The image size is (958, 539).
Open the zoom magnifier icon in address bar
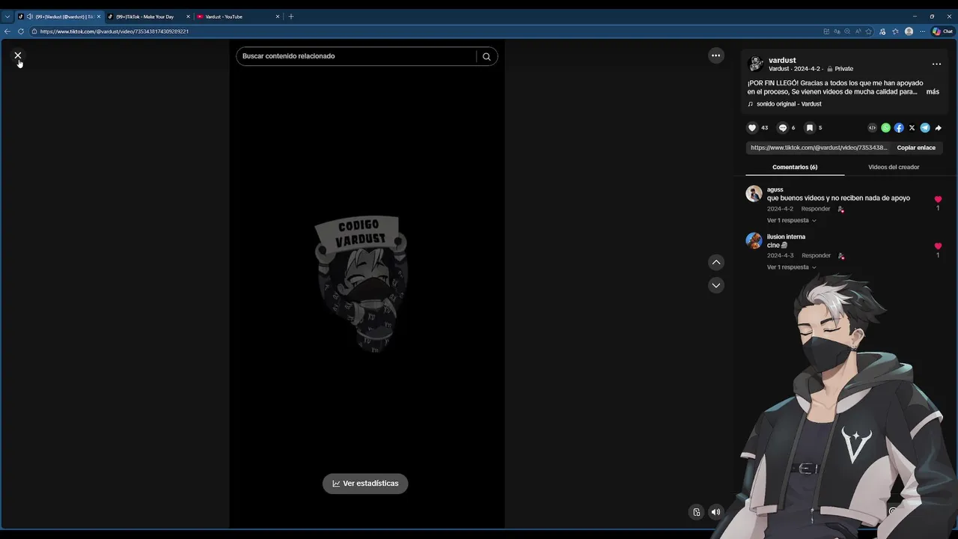pos(847,31)
